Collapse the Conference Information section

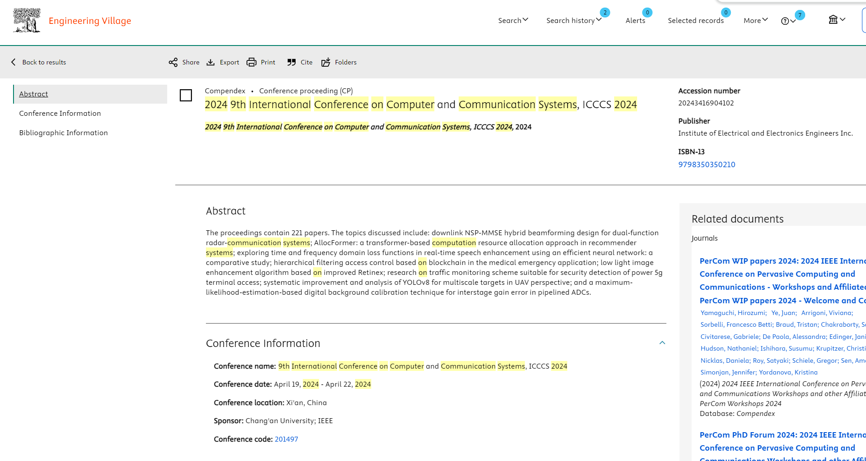(662, 343)
